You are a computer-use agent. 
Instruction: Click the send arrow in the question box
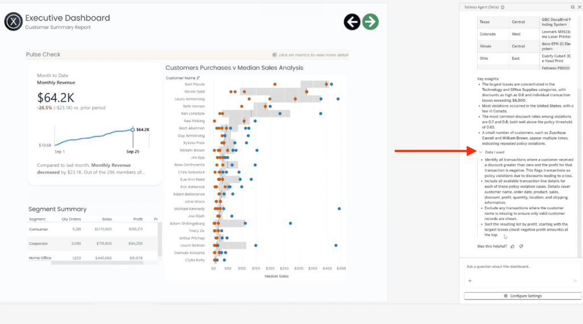[x=575, y=281]
